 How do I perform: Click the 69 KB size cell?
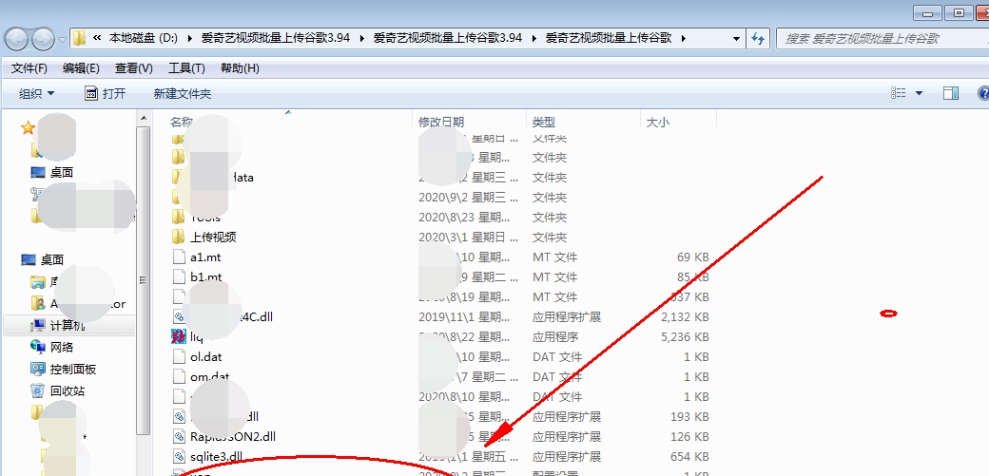click(692, 257)
